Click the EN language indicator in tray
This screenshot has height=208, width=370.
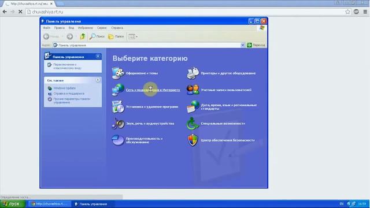[x=342, y=204]
